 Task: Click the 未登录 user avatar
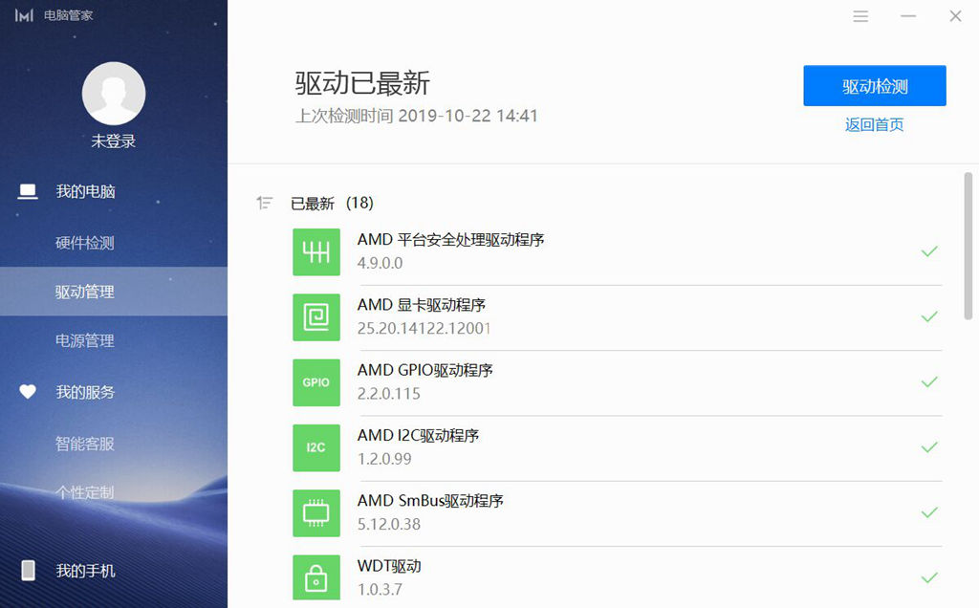point(114,94)
